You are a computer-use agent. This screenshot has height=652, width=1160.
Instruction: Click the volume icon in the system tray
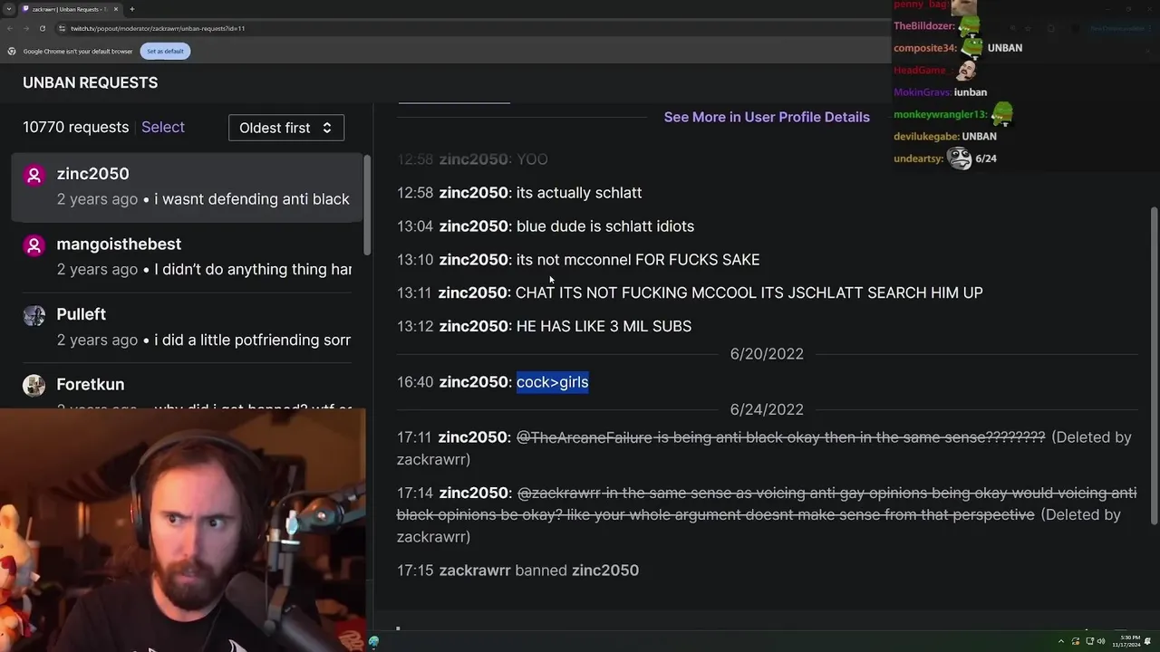[1101, 641]
